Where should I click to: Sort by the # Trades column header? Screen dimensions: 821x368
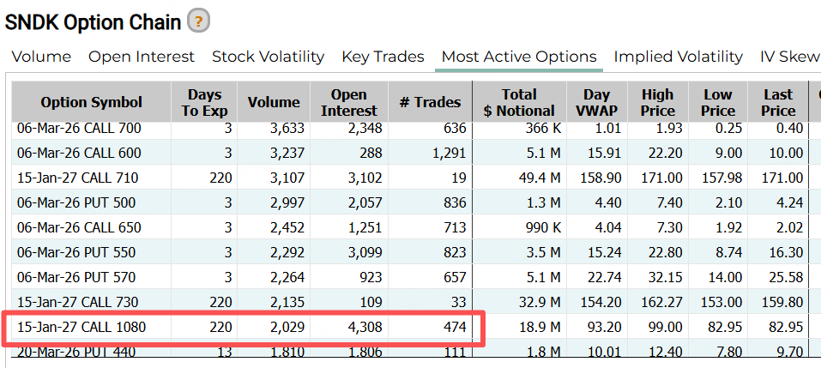[430, 102]
